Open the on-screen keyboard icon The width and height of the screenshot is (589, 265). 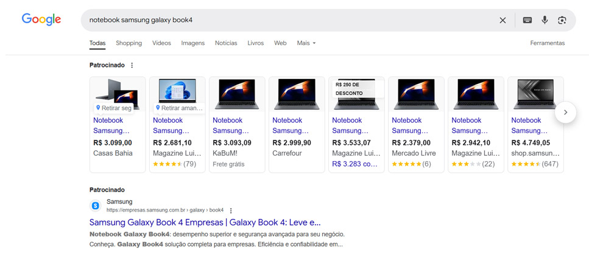pos(527,20)
